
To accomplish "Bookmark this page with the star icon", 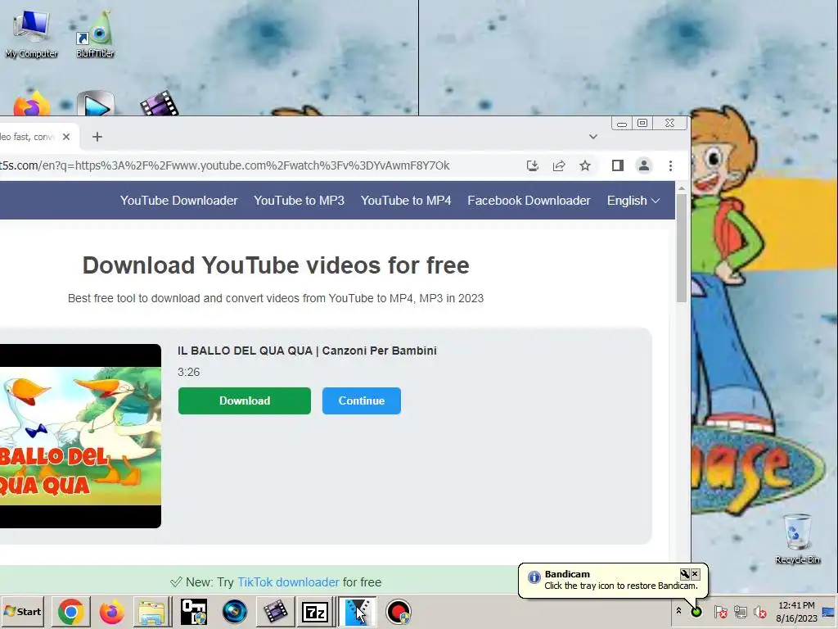I will [585, 165].
